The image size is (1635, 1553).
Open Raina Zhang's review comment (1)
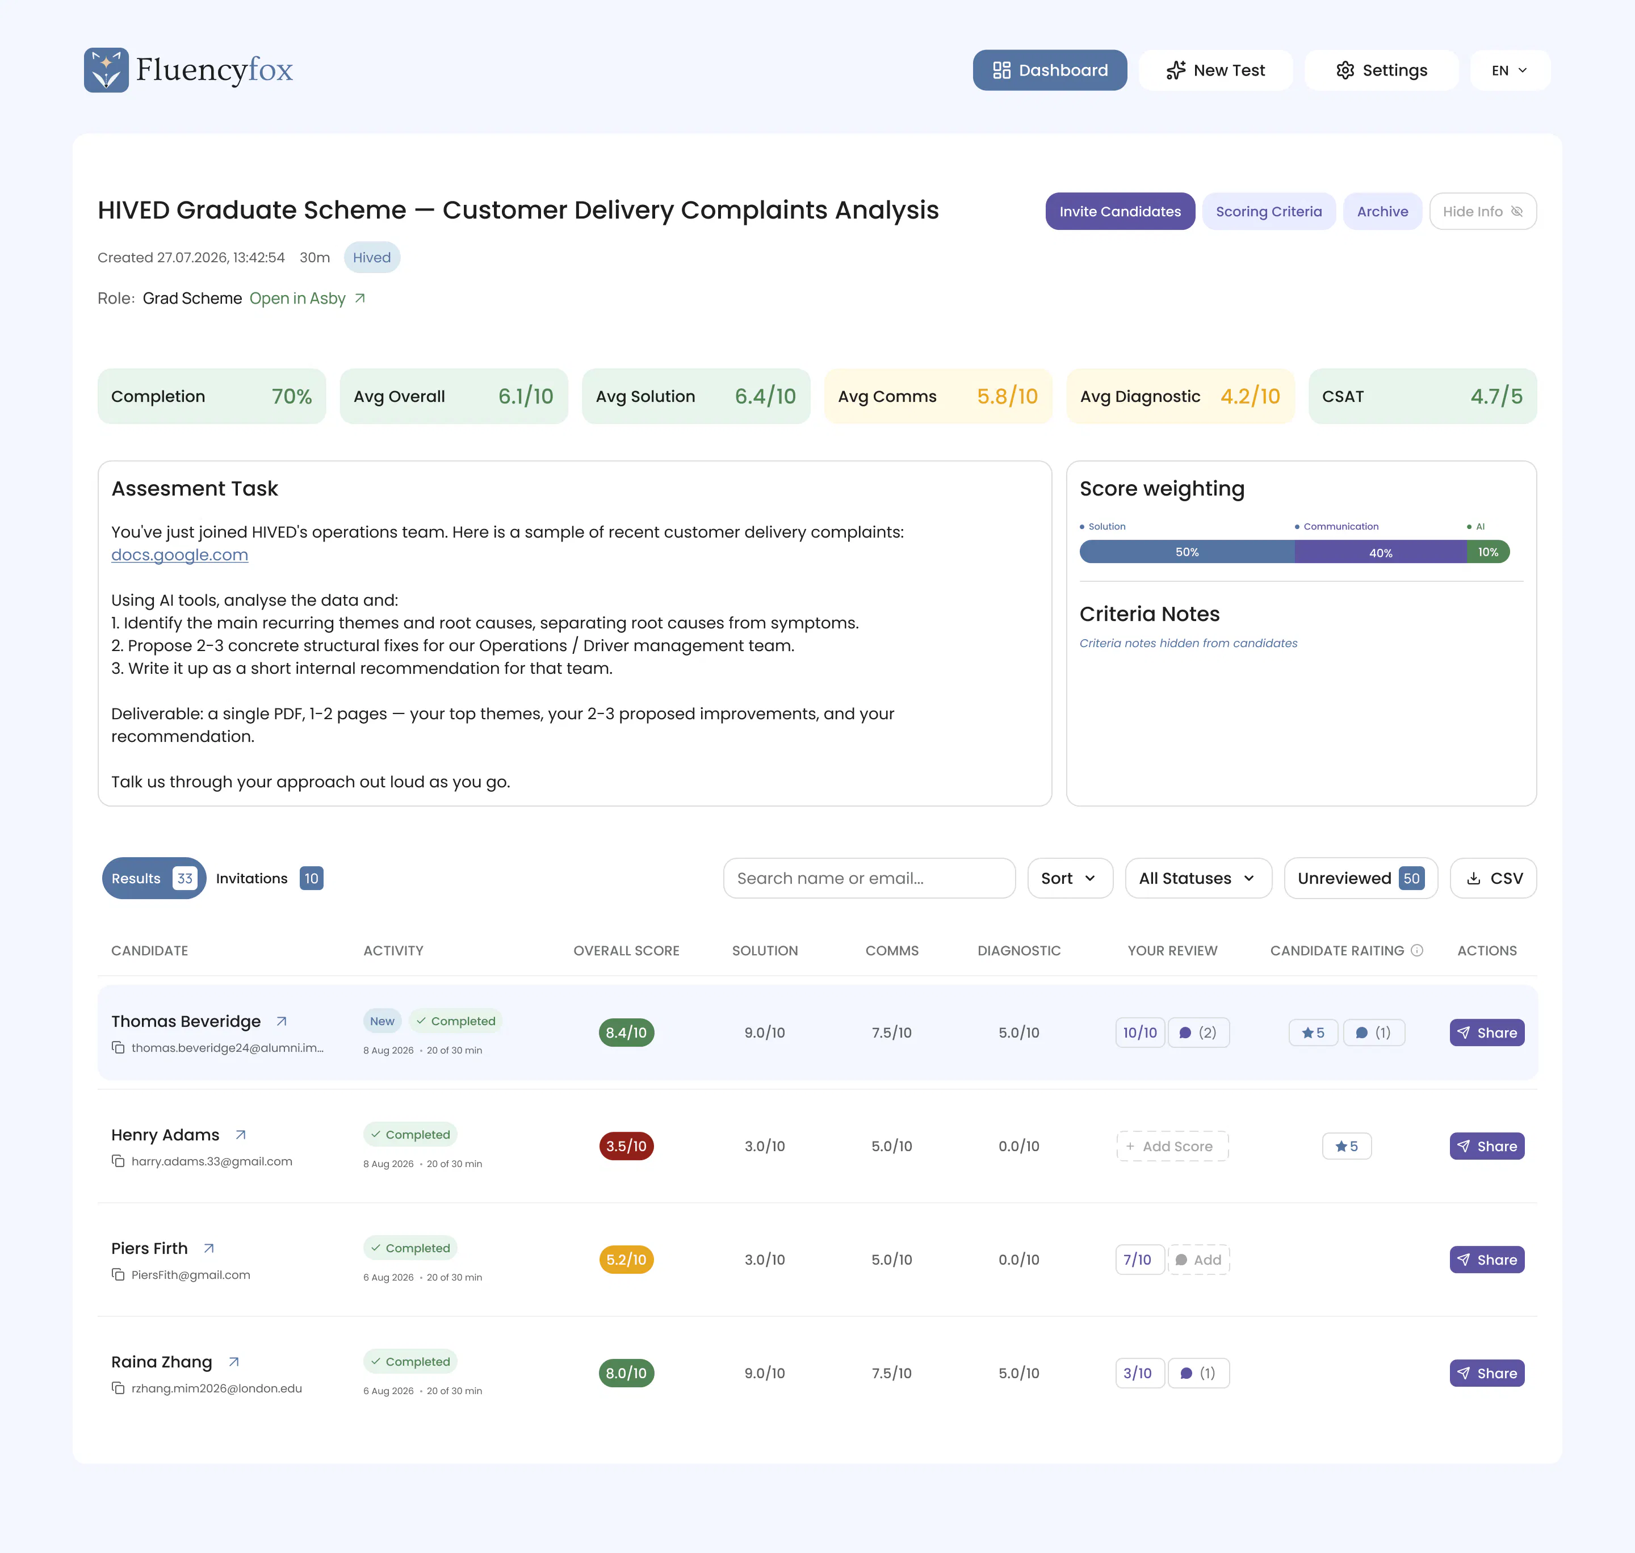[x=1199, y=1374]
